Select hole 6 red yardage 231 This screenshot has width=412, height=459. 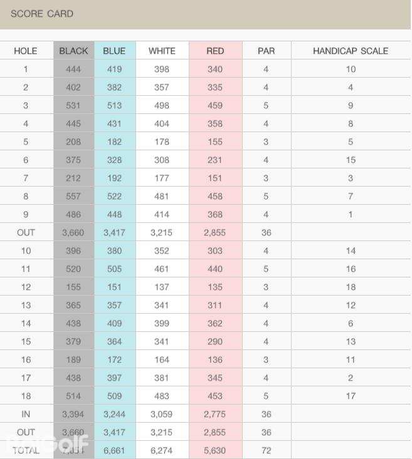click(x=215, y=160)
